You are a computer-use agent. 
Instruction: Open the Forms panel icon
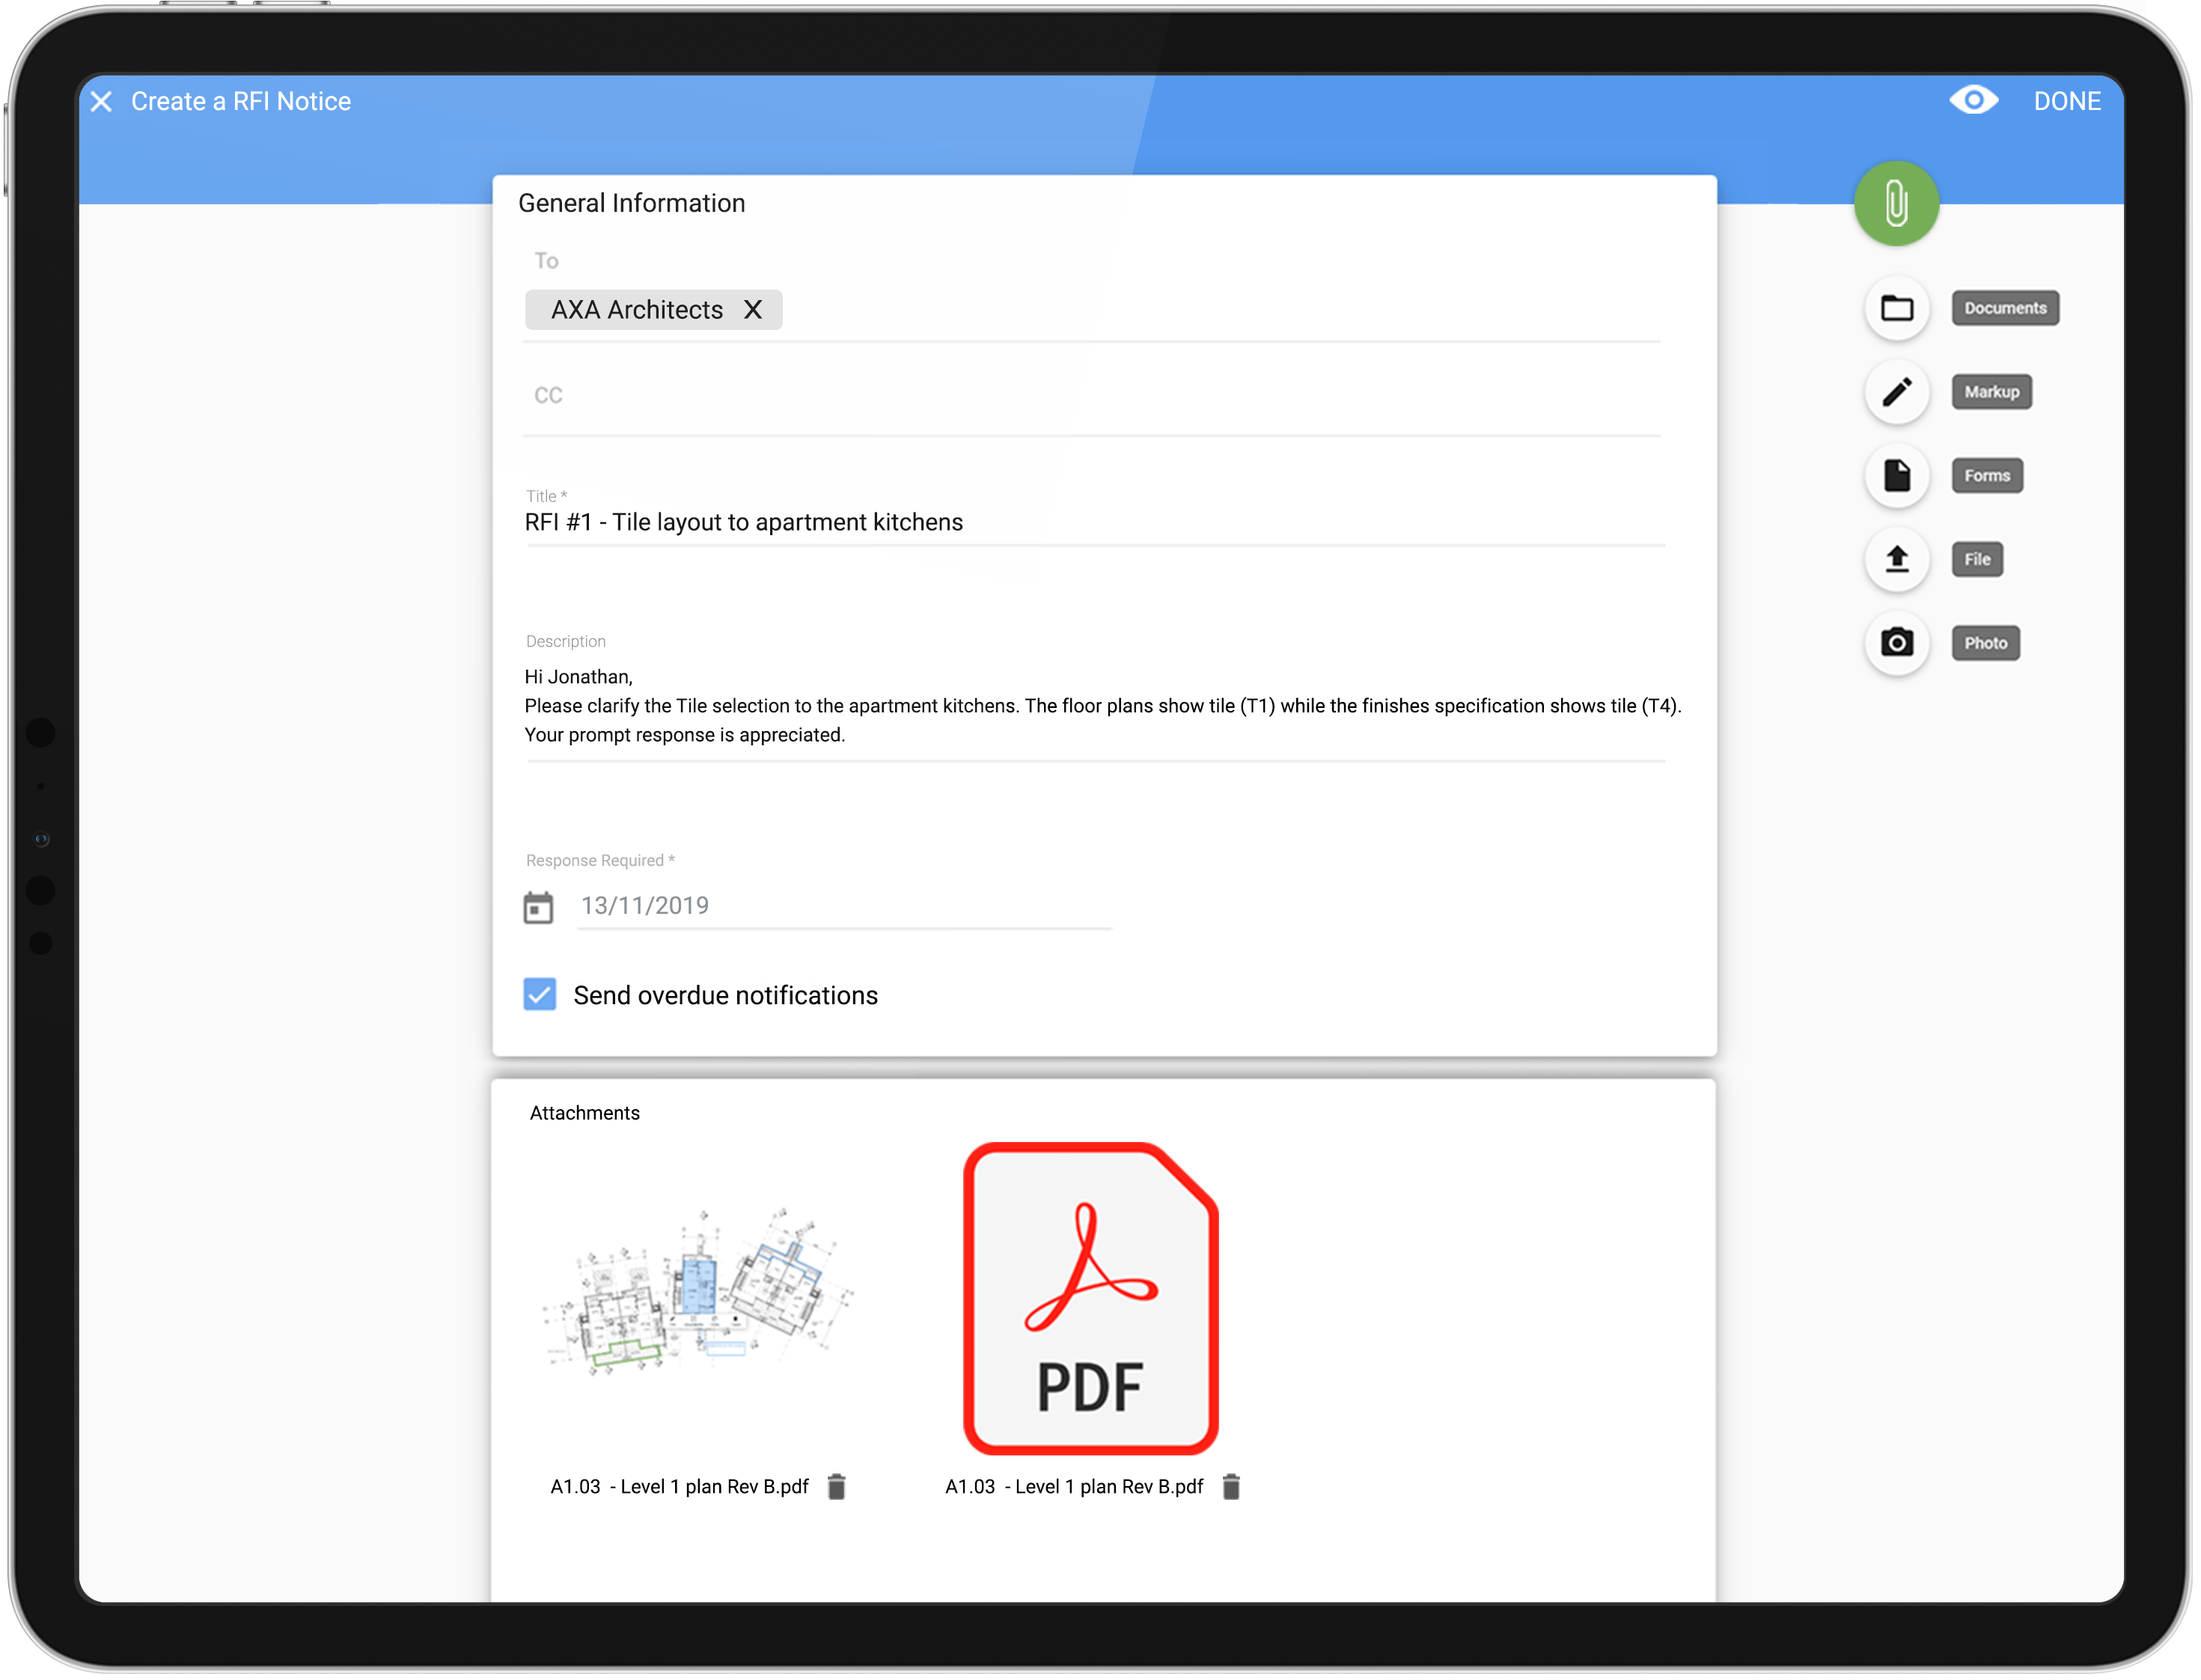(x=1897, y=474)
